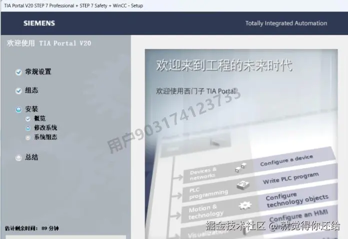Click Write PLC program in the banner

pos(290,178)
